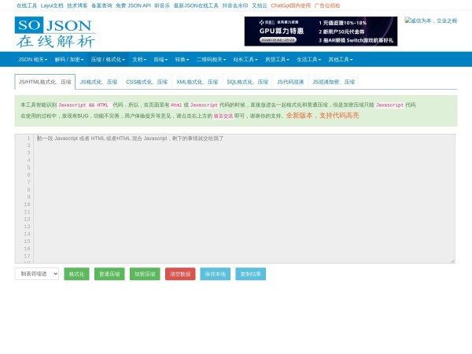
Task: Open the 站长工具 navigation menu
Action: coord(245,59)
